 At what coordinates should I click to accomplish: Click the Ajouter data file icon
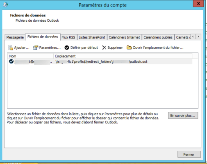[11, 48]
